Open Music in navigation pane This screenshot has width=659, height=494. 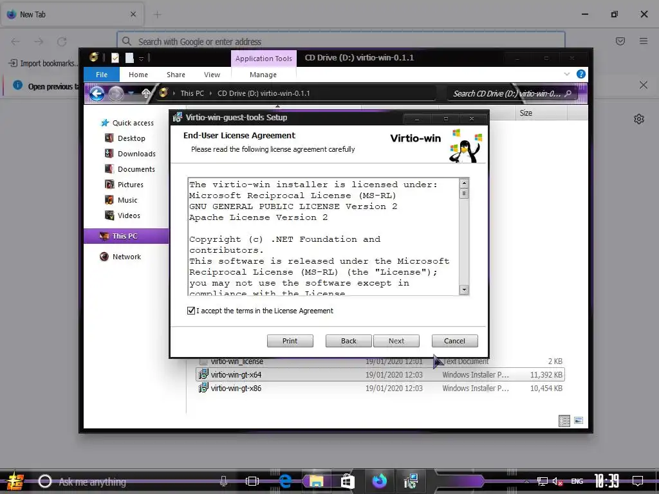[121, 200]
